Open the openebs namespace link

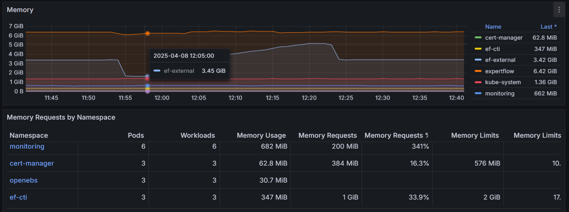coord(23,180)
